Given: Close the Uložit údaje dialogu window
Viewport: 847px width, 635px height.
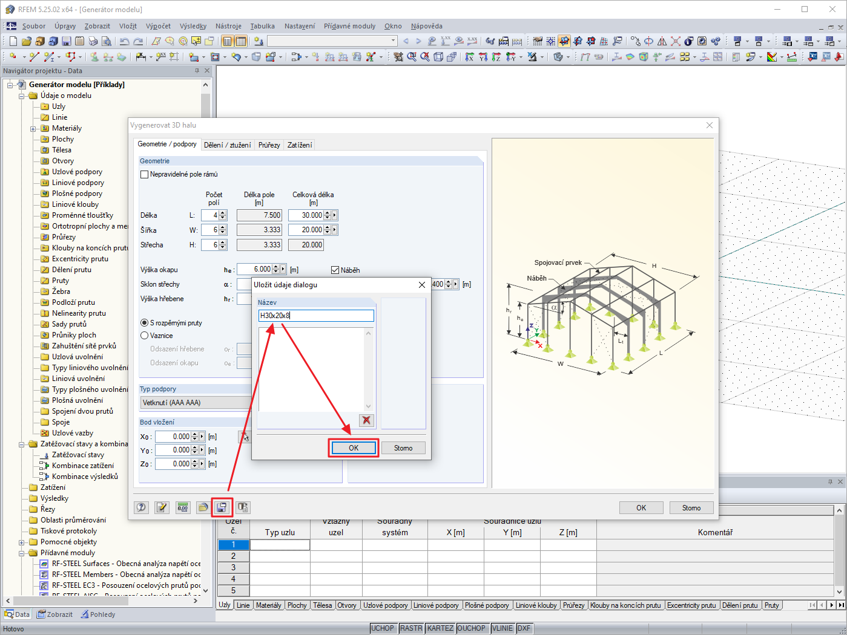Looking at the screenshot, I should click(x=422, y=285).
